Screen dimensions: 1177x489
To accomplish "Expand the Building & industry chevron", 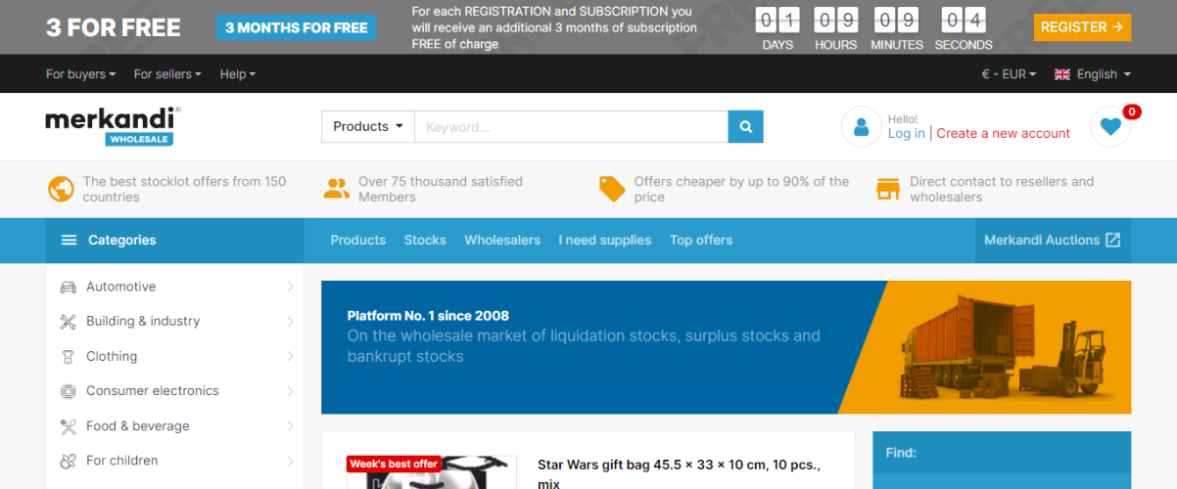I will click(x=291, y=321).
